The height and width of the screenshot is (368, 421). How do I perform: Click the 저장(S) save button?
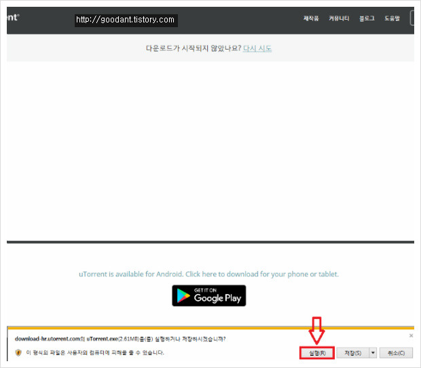tap(353, 353)
